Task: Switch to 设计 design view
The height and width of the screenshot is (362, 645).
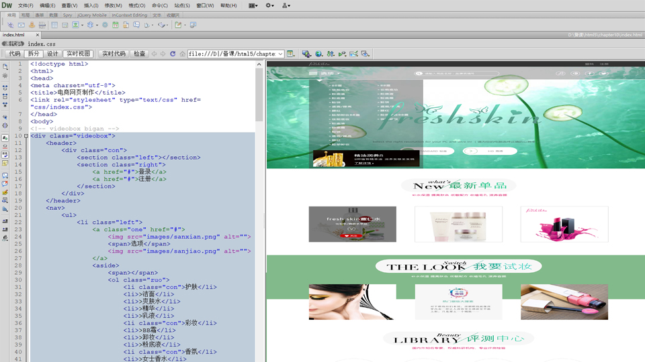Action: [52, 54]
